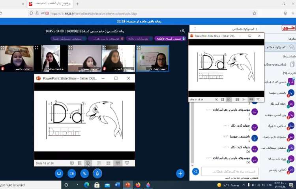Expand the first webcam thumbnail to fullscreen
The width and height of the screenshot is (296, 189).
coord(3,48)
